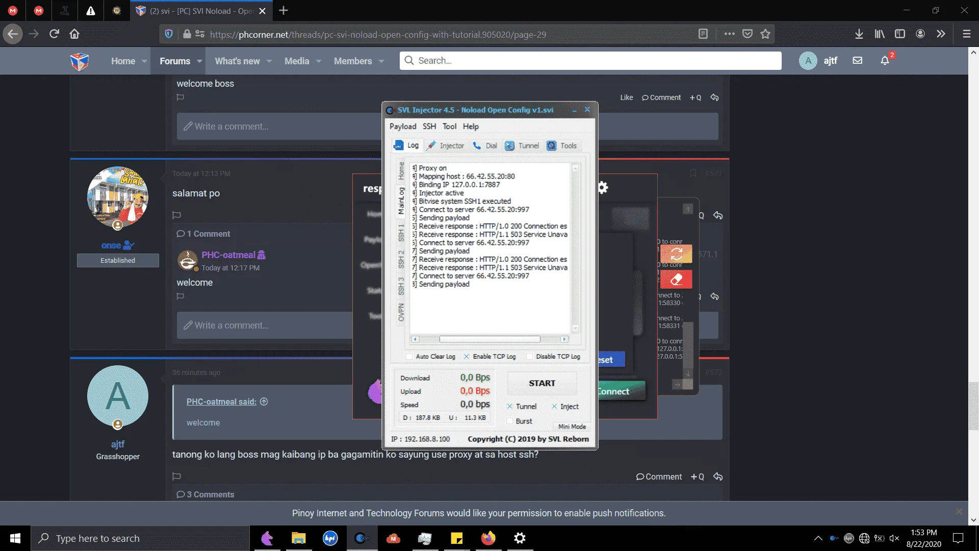
Task: Switch to the Injector tab
Action: (x=446, y=146)
